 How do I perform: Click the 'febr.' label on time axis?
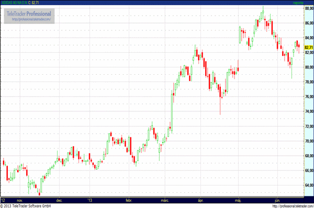[x=129, y=200]
